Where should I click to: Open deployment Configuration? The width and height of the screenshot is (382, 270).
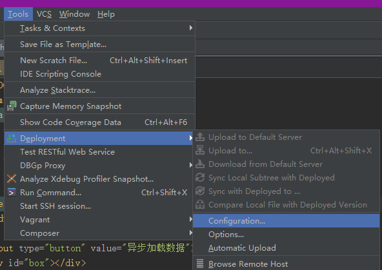286,221
